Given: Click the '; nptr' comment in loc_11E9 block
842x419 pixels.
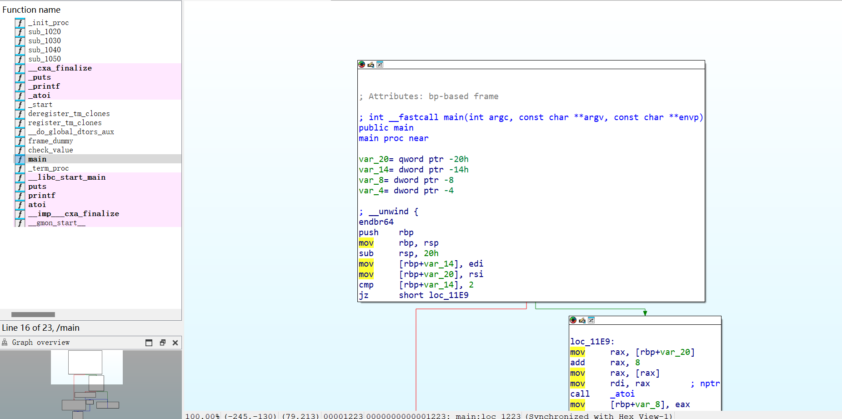Looking at the screenshot, I should 705,384.
